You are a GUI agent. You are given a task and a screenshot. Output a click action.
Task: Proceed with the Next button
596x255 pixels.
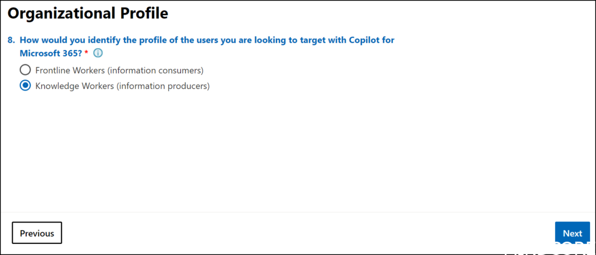point(572,234)
